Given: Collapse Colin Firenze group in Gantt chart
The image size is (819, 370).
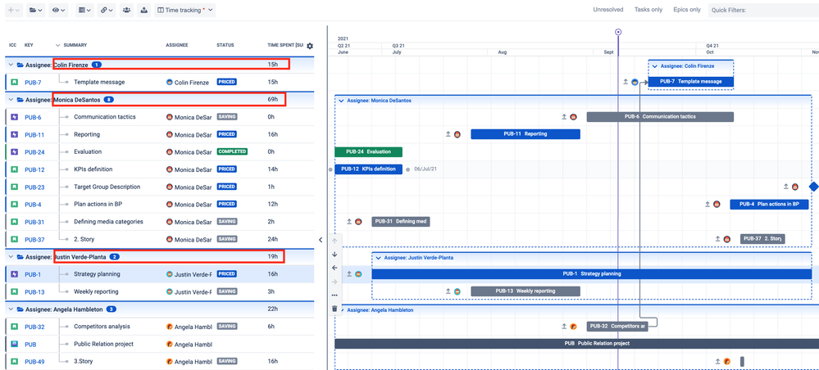Looking at the screenshot, I should [654, 66].
